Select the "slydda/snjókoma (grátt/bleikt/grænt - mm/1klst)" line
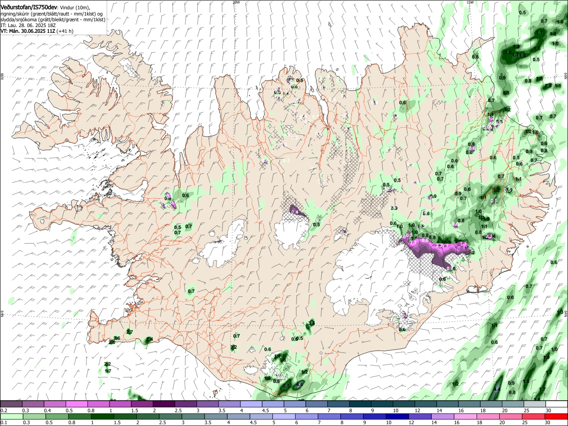 click(53, 20)
